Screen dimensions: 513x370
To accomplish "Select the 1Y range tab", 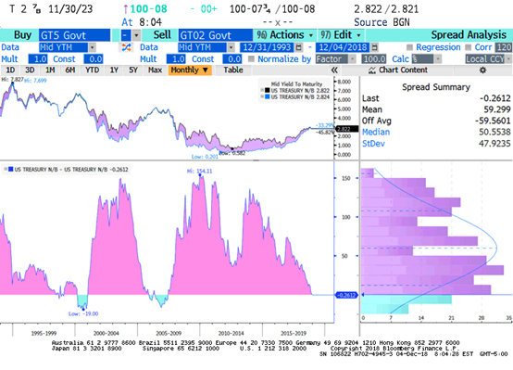I will 114,70.
